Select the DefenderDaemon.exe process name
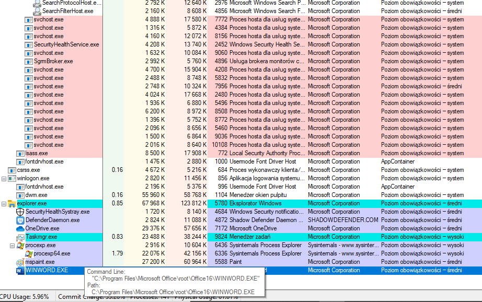This screenshot has width=482, height=302. (53, 220)
